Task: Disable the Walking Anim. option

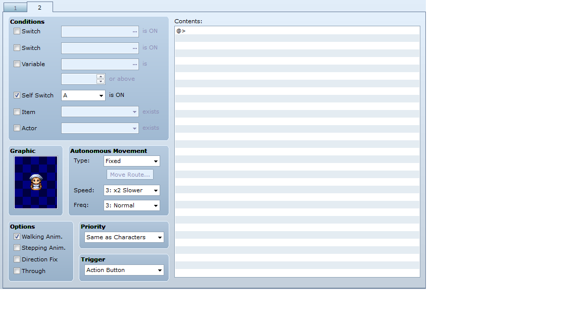Action: click(x=17, y=237)
